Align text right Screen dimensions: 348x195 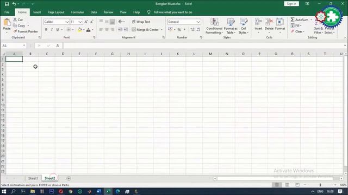point(113,29)
